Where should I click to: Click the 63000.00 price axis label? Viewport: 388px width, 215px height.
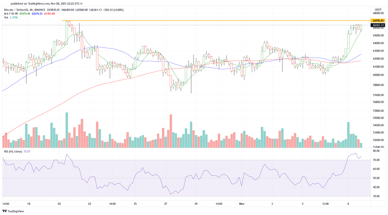378,51
